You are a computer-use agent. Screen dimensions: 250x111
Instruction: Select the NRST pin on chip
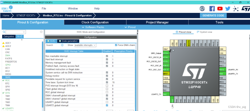coord(166,74)
